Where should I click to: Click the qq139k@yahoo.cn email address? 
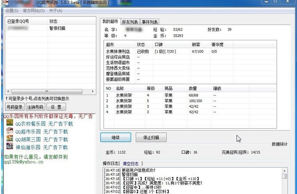23,162
